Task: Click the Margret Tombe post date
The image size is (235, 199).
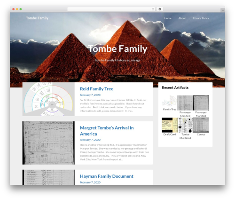Action: (x=90, y=140)
